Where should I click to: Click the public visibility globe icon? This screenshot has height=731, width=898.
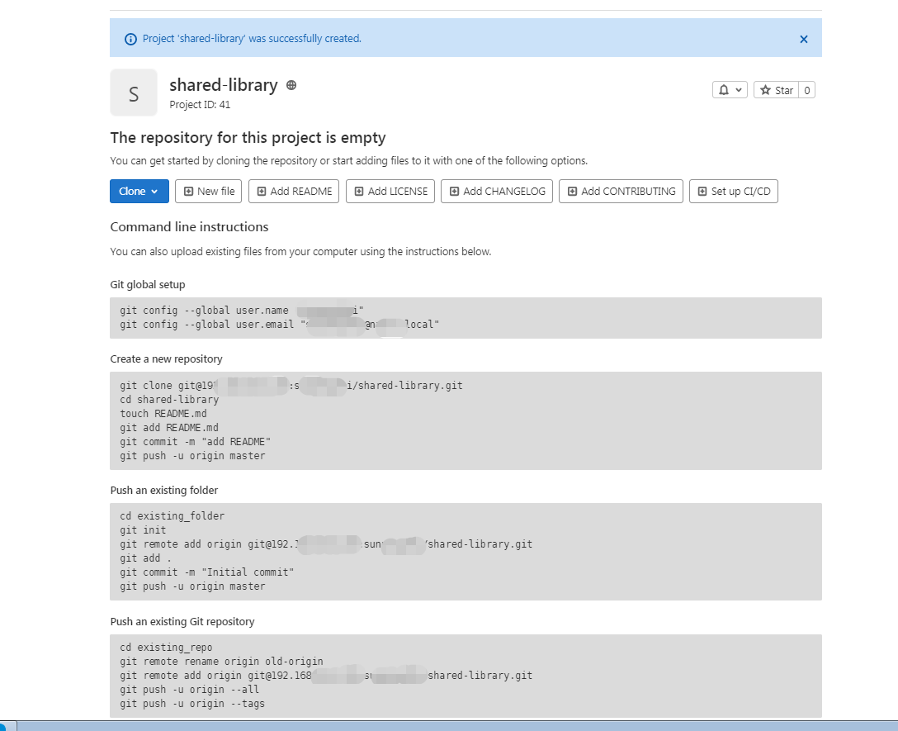[291, 85]
